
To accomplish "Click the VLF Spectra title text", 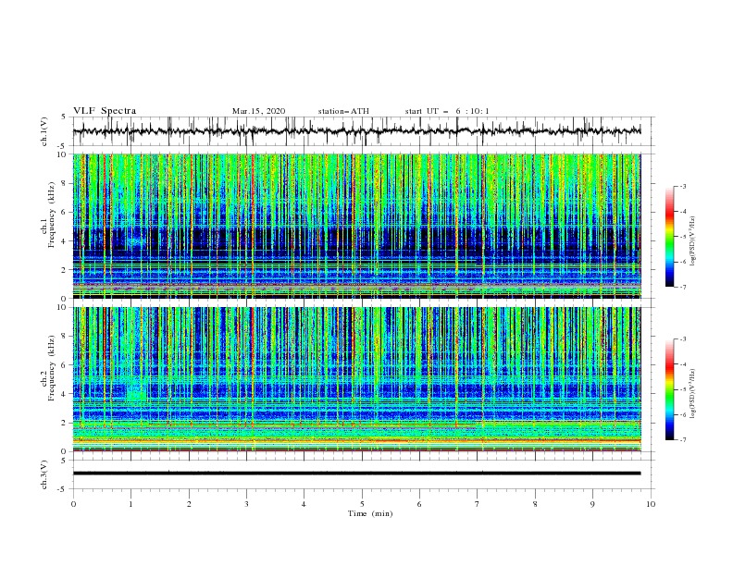I will click(x=105, y=111).
